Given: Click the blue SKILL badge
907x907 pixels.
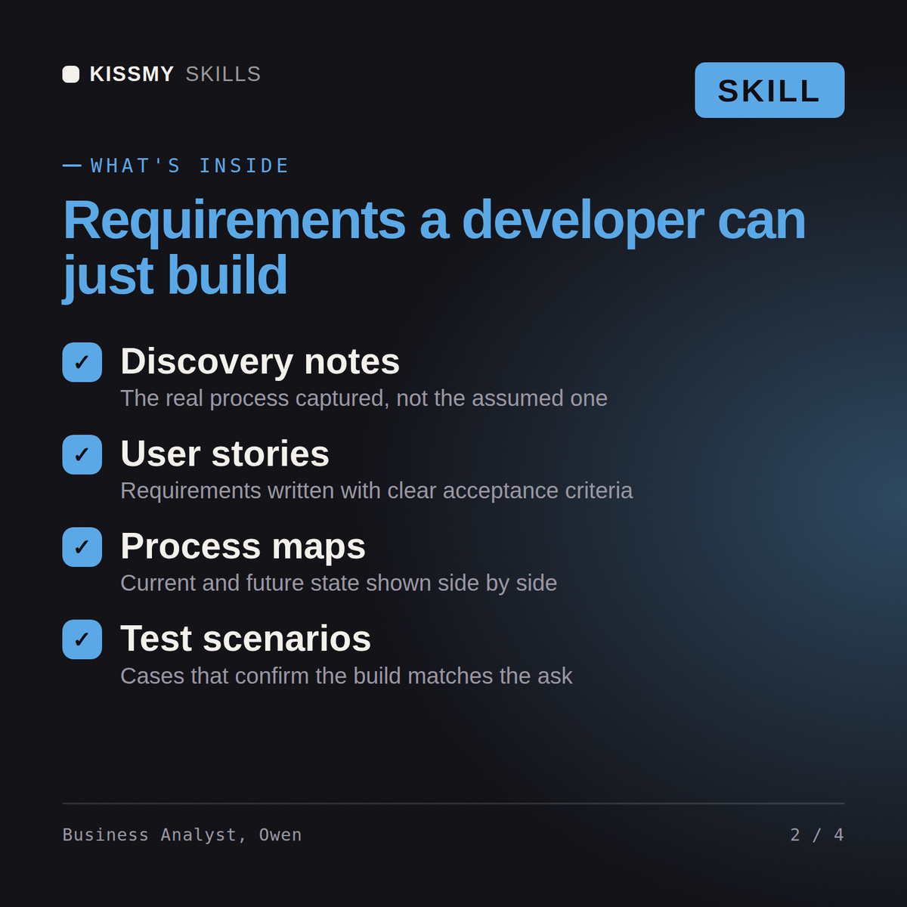Looking at the screenshot, I should tap(769, 90).
